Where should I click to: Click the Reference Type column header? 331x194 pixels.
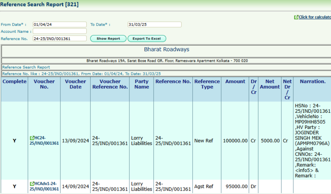pos(207,84)
